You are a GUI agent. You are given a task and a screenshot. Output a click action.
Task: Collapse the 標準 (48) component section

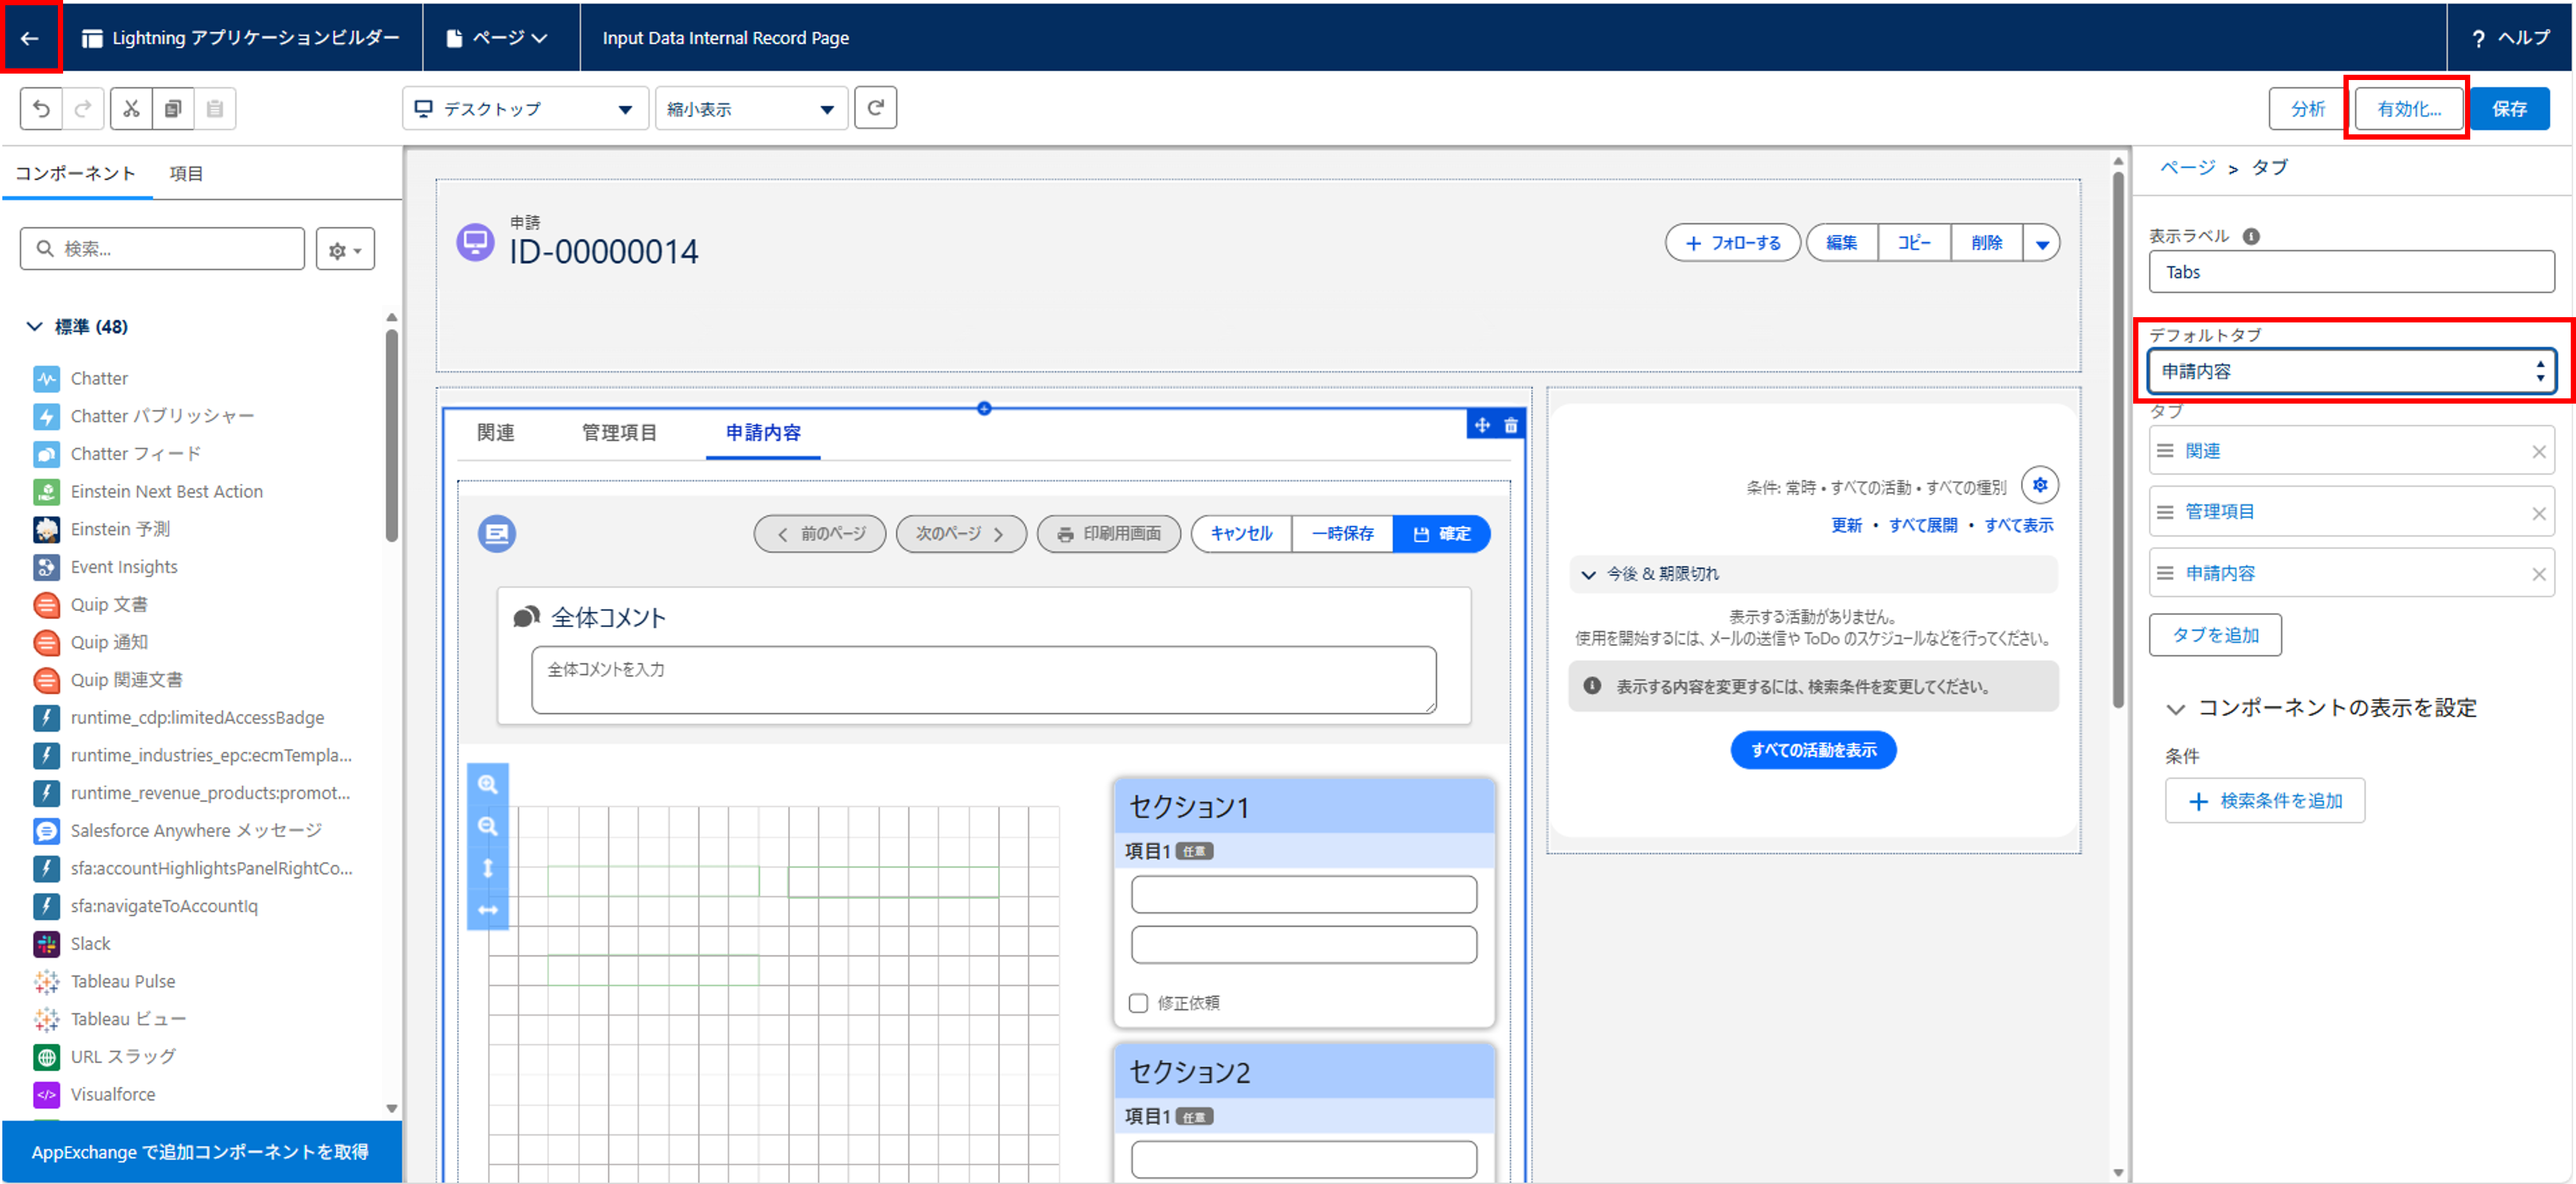pyautogui.click(x=33, y=326)
